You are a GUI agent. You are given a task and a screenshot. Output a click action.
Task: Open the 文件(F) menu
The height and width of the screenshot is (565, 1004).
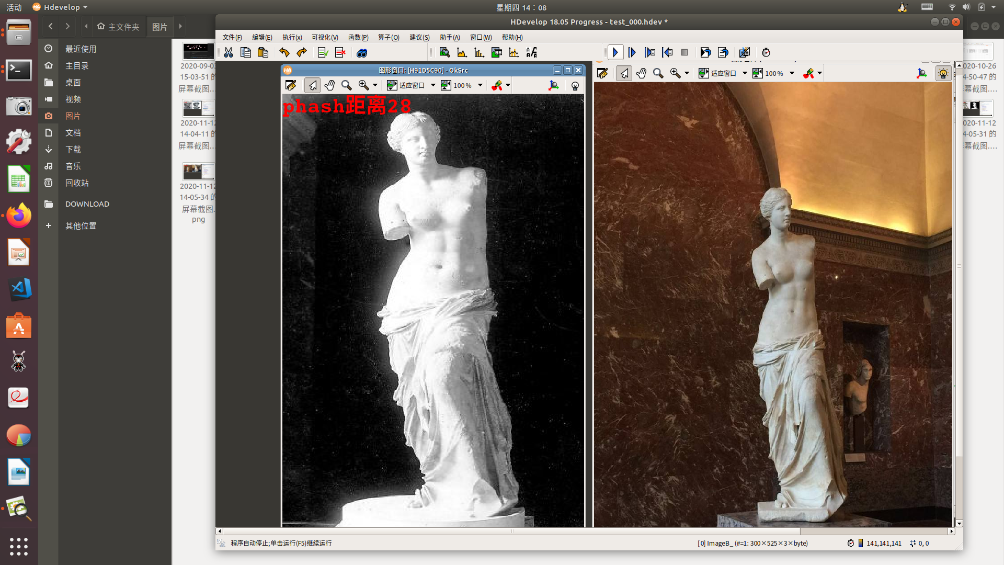[x=232, y=37]
